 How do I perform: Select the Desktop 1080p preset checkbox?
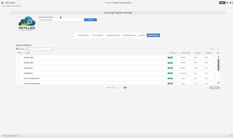(x=19, y=58)
